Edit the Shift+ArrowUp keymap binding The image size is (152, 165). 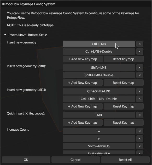click(x=99, y=146)
